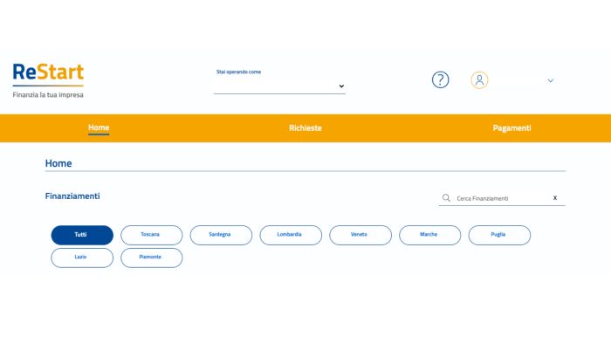This screenshot has width=611, height=344.
Task: Click the ReStart logo
Action: (48, 80)
